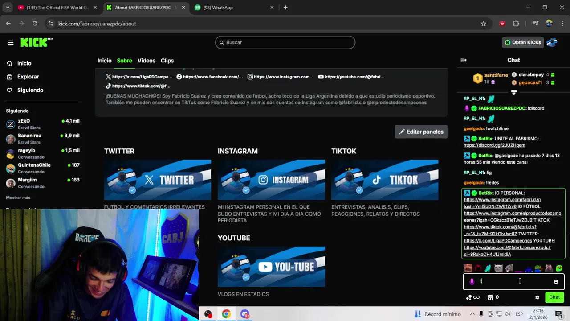
Task: Insert the Pepe frog emote
Action: (538, 268)
